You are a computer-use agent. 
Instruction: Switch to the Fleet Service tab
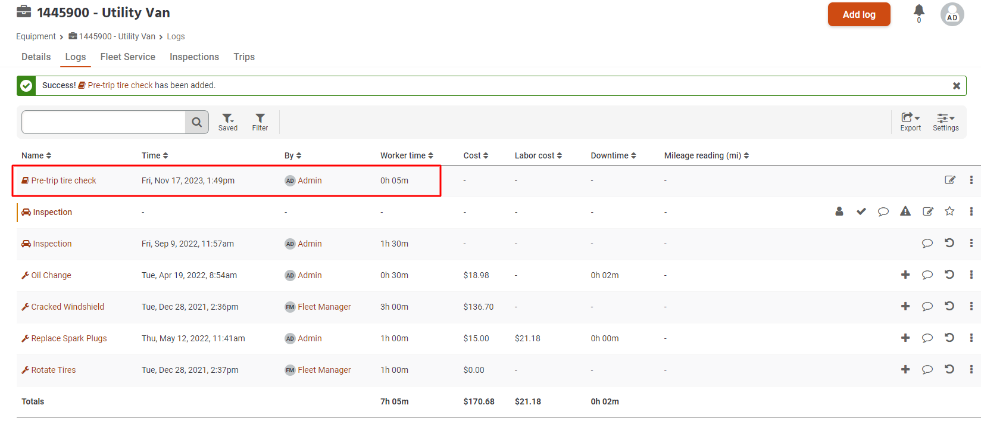click(127, 57)
